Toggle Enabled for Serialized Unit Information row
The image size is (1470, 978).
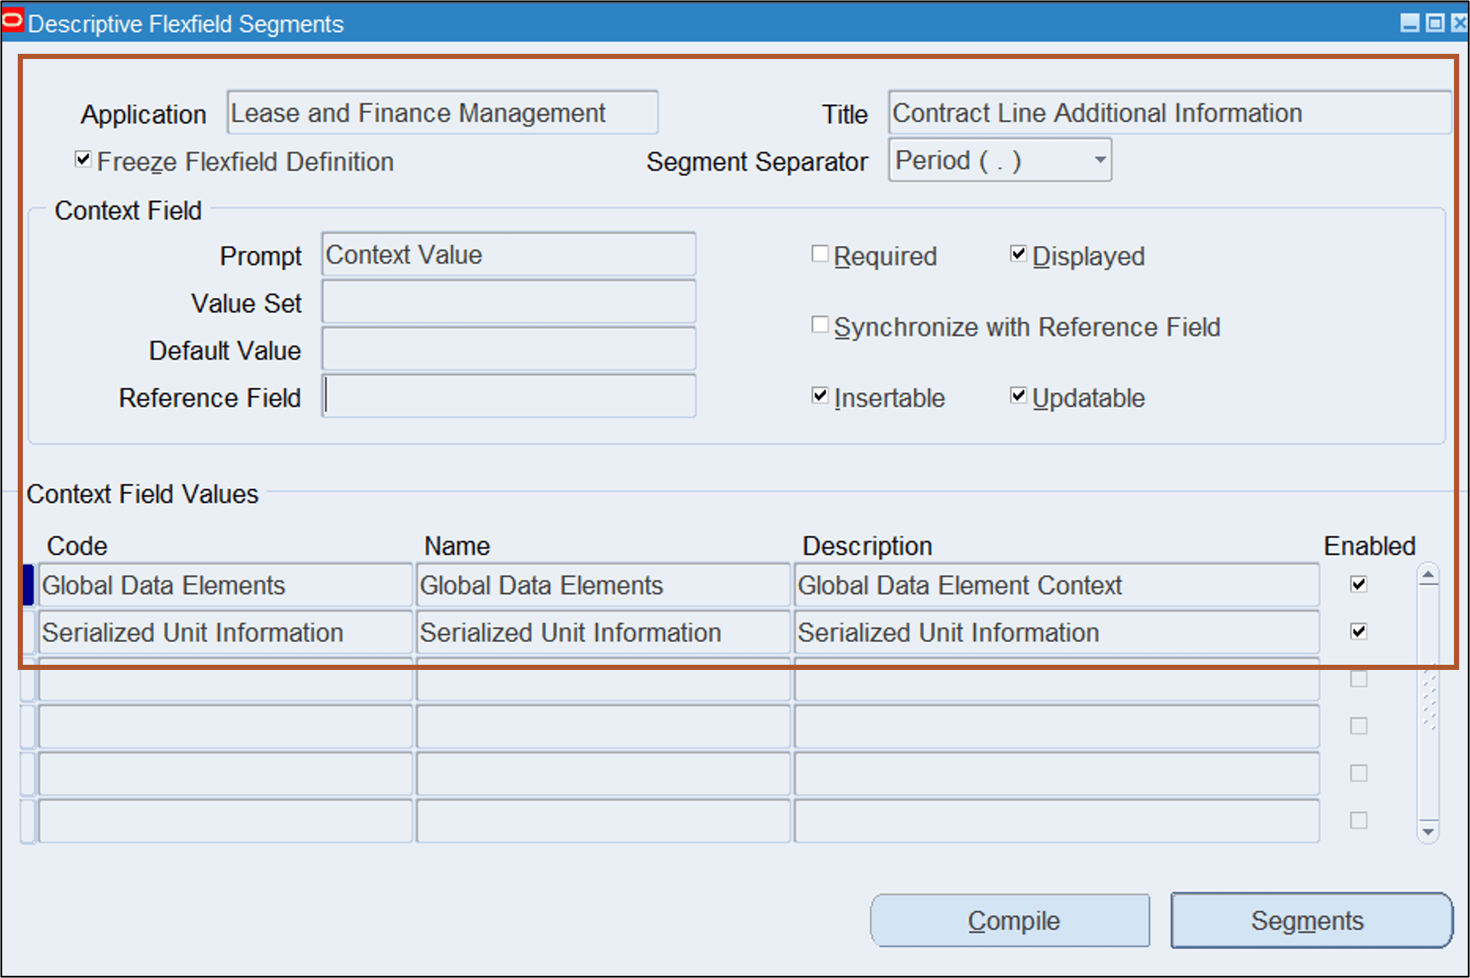click(x=1358, y=631)
